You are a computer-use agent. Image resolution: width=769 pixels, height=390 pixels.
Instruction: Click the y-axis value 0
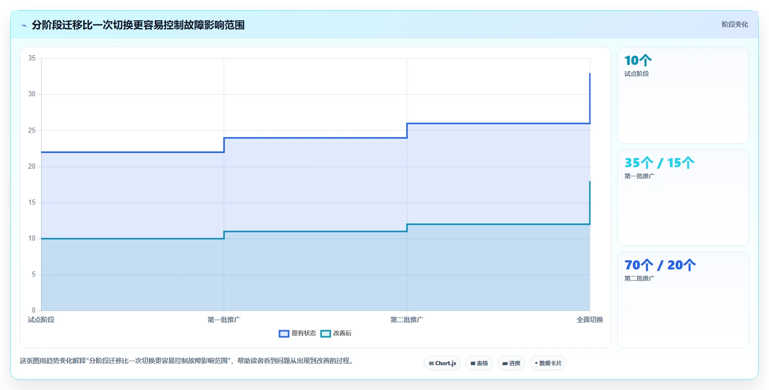33,310
